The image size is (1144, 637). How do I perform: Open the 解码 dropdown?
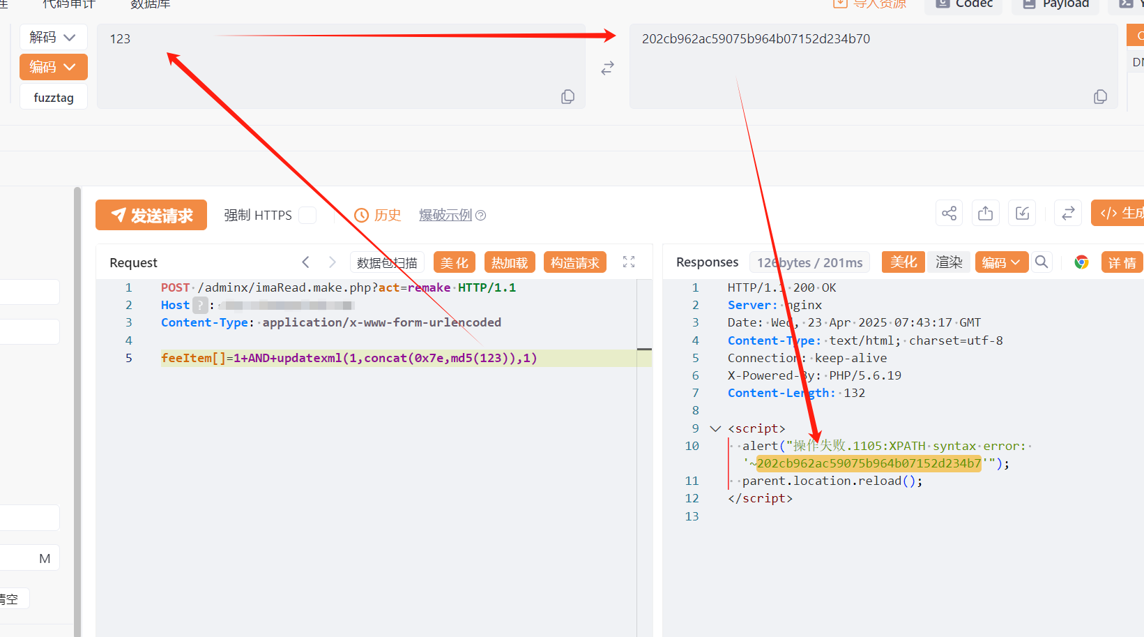pos(53,37)
